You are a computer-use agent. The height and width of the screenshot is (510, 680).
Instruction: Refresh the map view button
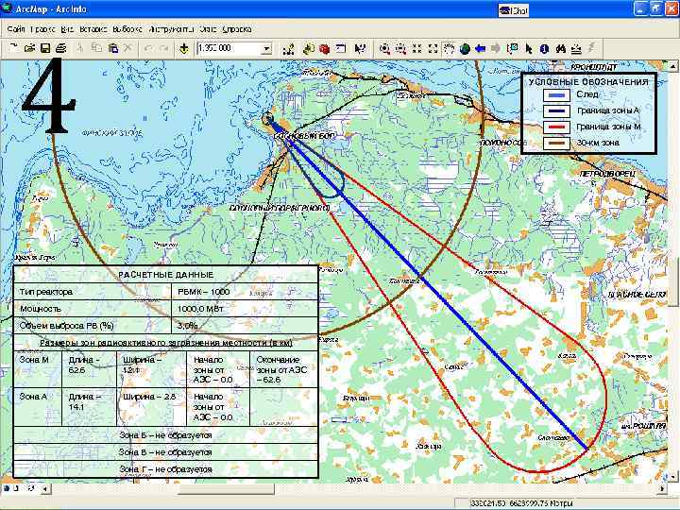coord(30,489)
